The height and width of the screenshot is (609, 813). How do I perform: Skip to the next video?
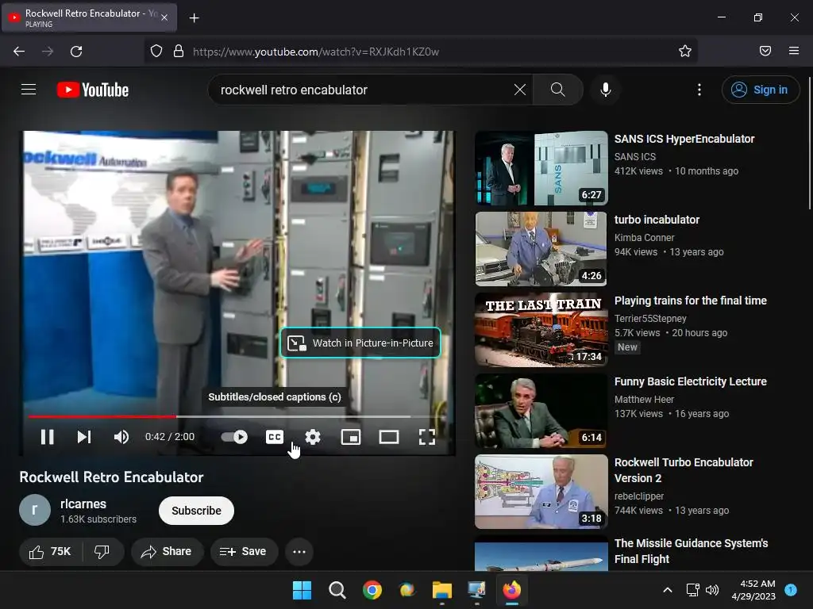pyautogui.click(x=84, y=437)
